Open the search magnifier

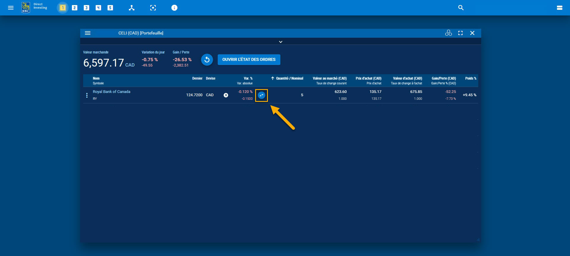tap(461, 8)
